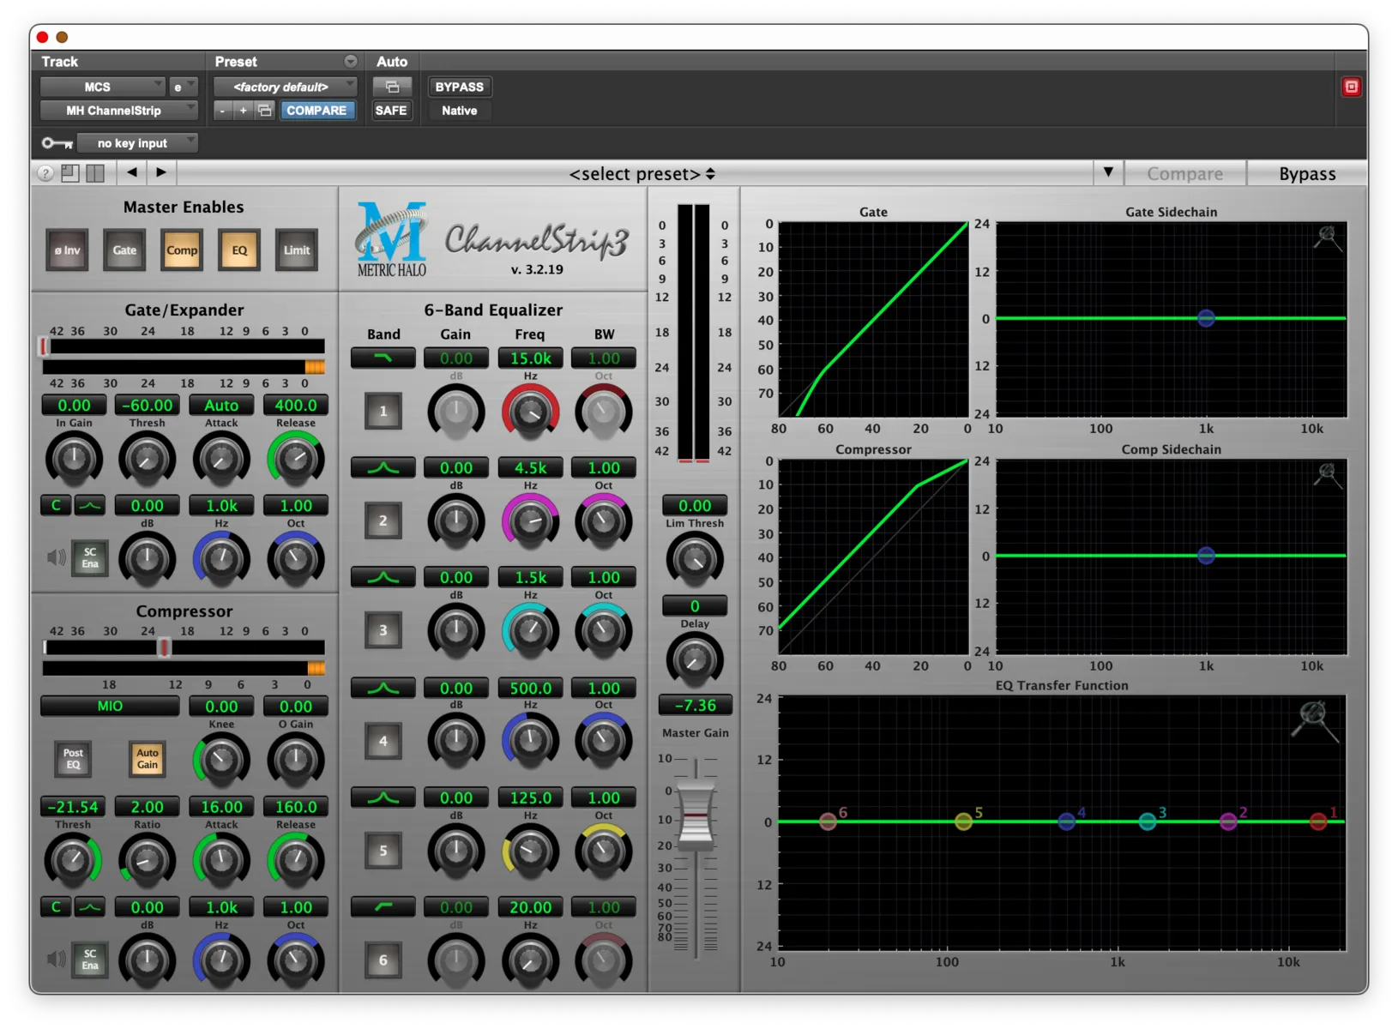Viewport: 1398px width, 1029px height.
Task: Click Compressor sidechain listen speaker icon
Action: click(x=57, y=960)
